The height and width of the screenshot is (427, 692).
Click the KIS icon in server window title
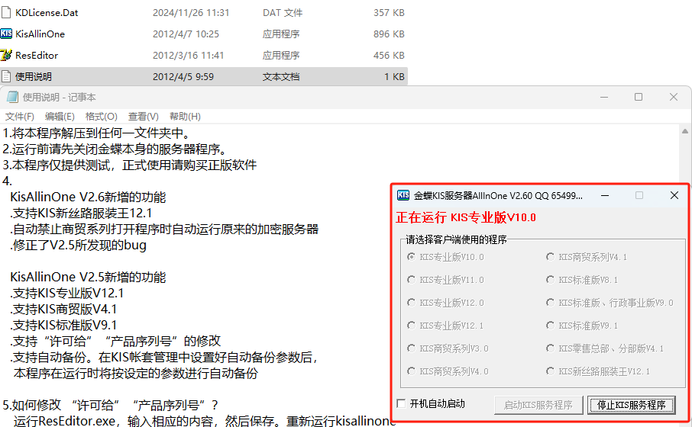[403, 195]
